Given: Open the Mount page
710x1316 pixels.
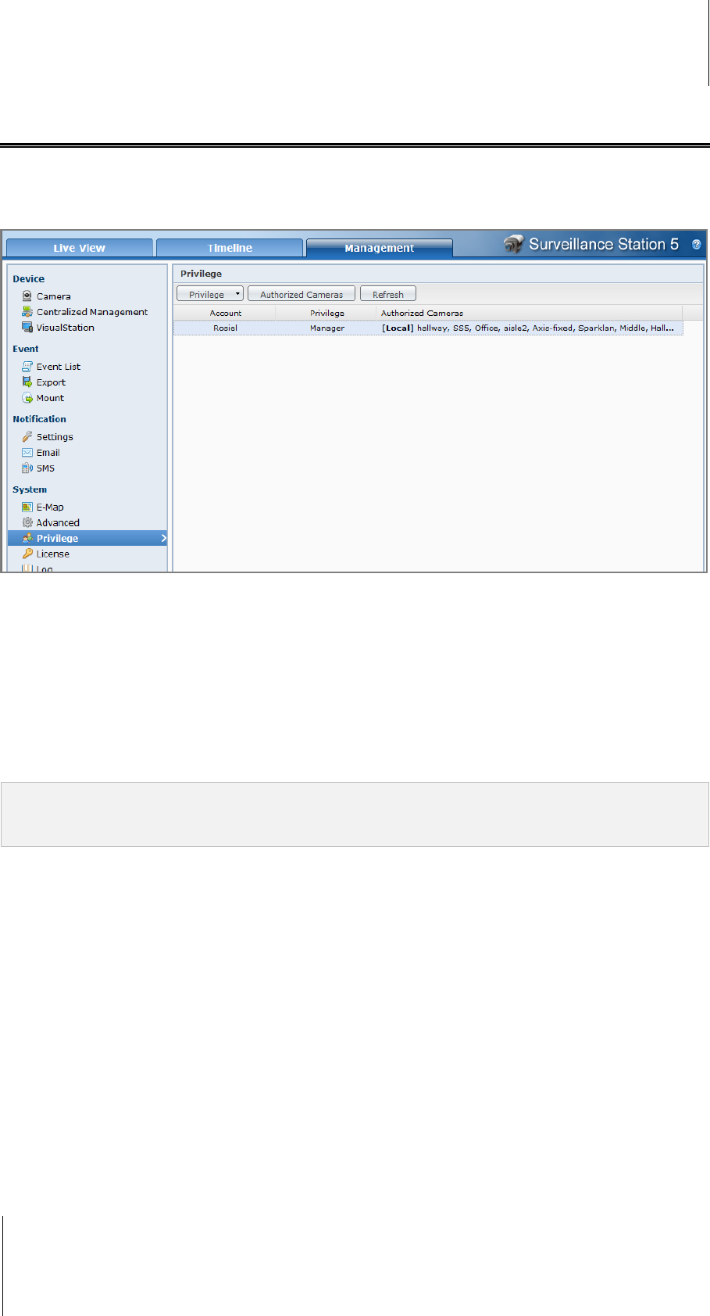Looking at the screenshot, I should click(50, 398).
